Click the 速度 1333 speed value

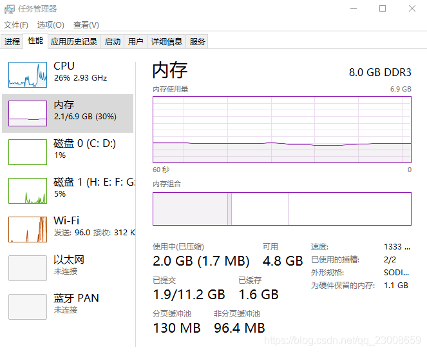pyautogui.click(x=397, y=247)
